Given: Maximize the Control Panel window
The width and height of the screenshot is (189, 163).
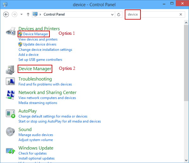Looking at the screenshot, I should pyautogui.click(x=172, y=3).
